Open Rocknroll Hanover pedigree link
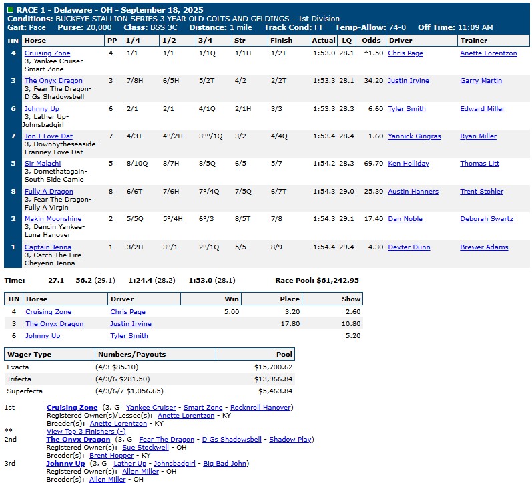 tap(261, 408)
